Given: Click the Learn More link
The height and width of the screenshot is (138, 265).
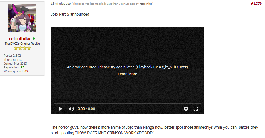Looking at the screenshot, I should coord(127,74).
